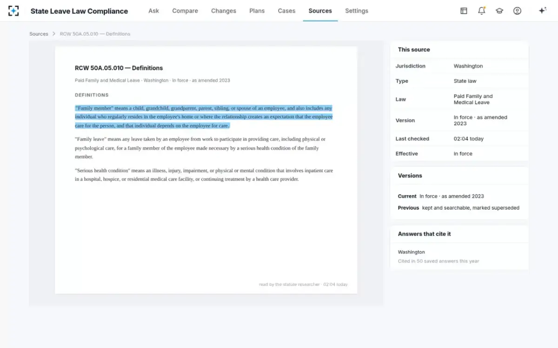Viewport: 558px width, 348px height.
Task: Open the Changes tab
Action: (224, 11)
